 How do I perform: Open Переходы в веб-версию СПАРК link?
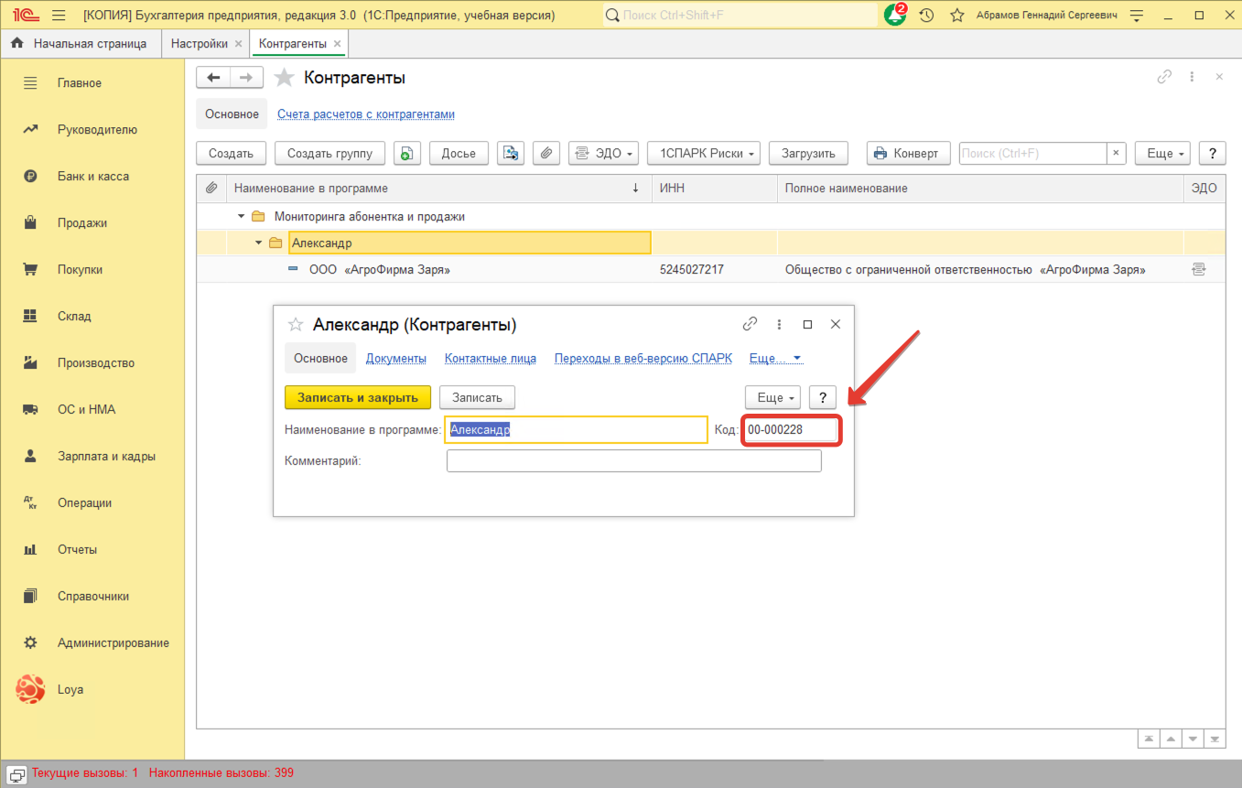pos(643,359)
